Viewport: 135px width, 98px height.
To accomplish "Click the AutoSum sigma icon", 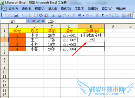I will tap(103, 15).
